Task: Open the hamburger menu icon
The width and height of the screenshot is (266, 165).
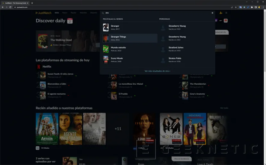Action: click(x=226, y=13)
